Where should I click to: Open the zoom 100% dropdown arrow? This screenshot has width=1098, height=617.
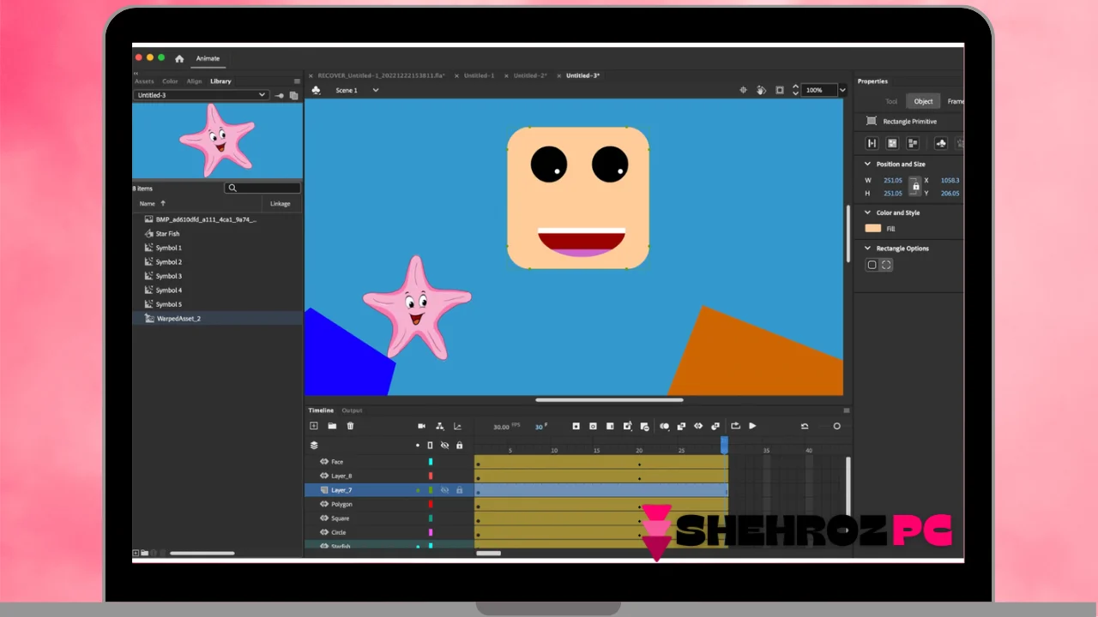(842, 90)
